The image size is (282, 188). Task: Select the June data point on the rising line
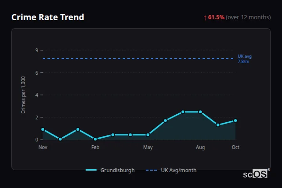(165, 120)
